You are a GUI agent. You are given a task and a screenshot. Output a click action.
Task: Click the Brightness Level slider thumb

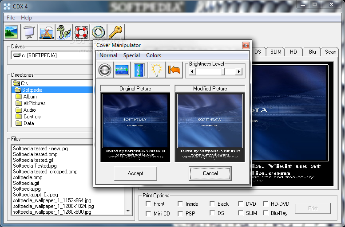click(222, 71)
